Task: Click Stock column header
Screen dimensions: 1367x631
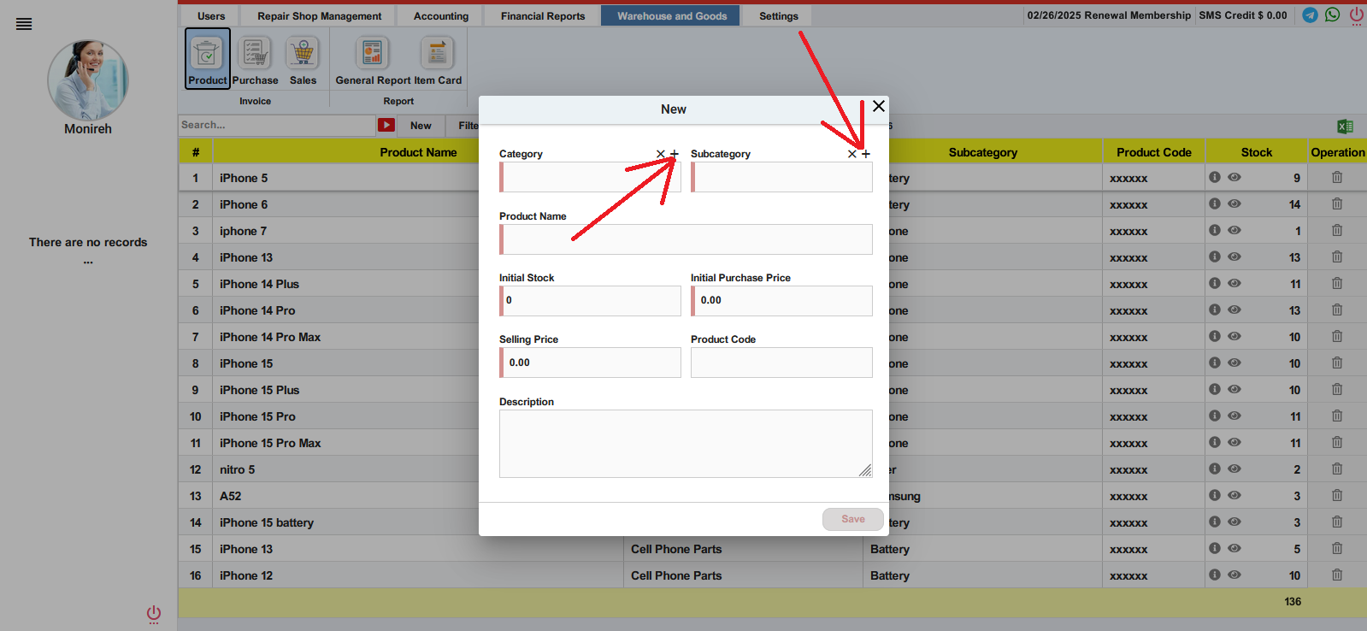Action: pyautogui.click(x=1257, y=152)
